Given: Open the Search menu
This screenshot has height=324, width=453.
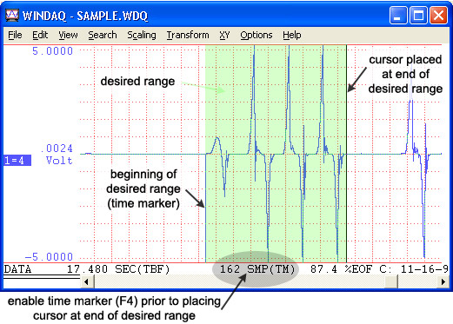Looking at the screenshot, I should 103,35.
